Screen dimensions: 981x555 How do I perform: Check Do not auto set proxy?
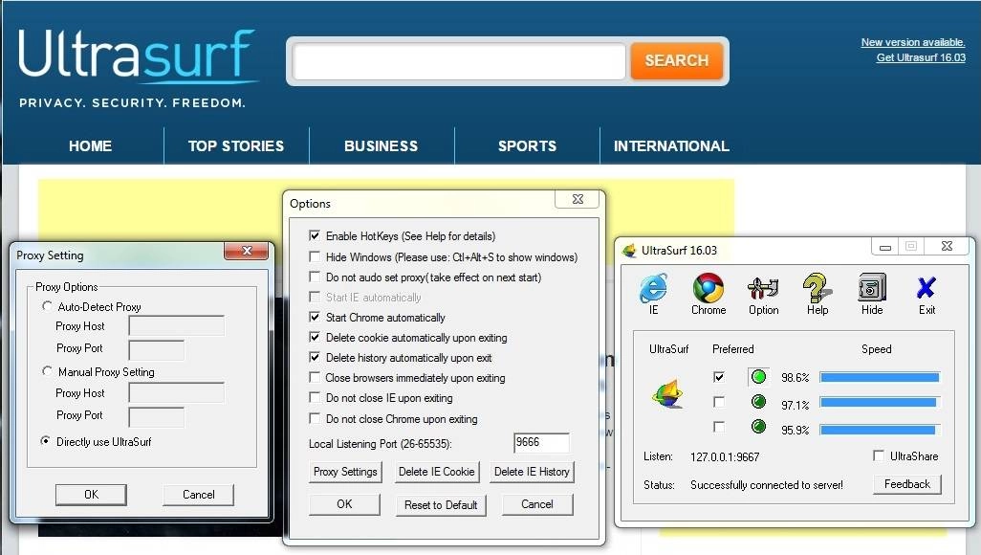pyautogui.click(x=315, y=277)
